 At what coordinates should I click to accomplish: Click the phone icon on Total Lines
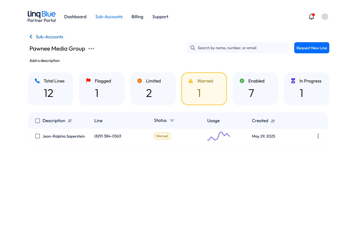(x=37, y=81)
